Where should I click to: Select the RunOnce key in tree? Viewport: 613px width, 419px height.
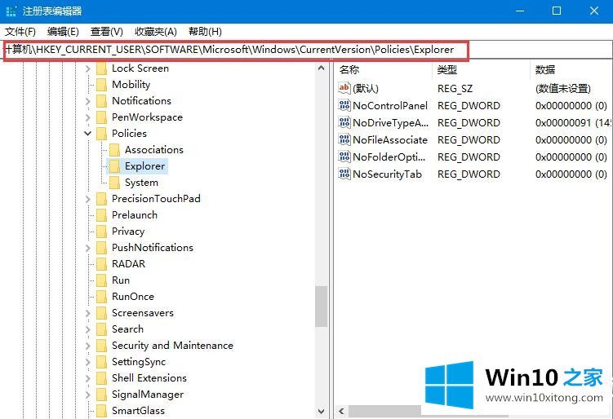132,297
